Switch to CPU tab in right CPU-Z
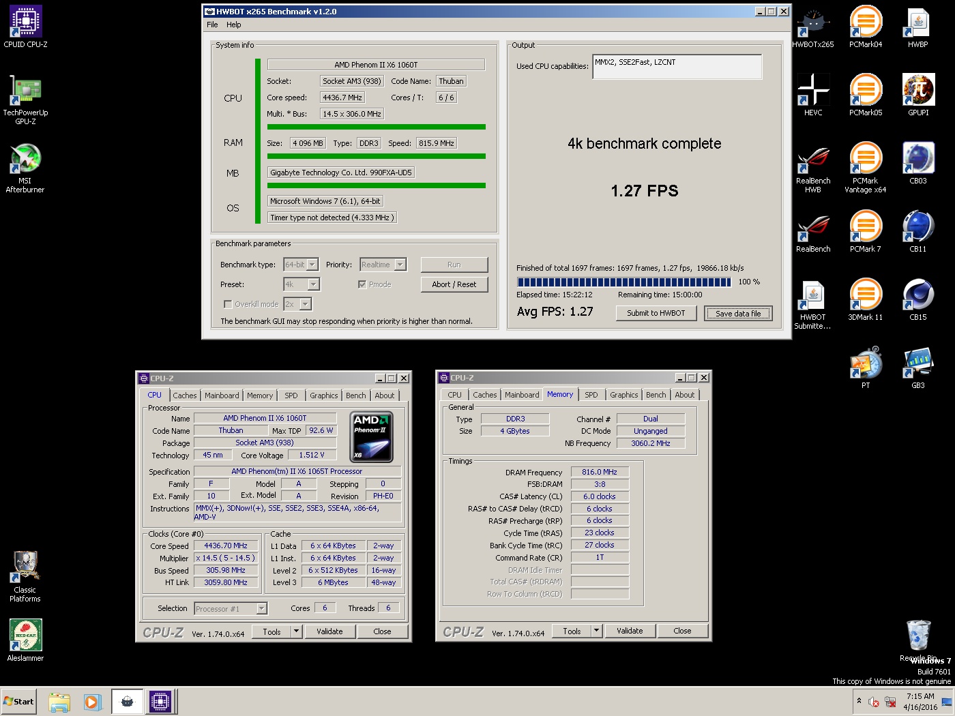Viewport: 955px width, 716px height. (455, 395)
